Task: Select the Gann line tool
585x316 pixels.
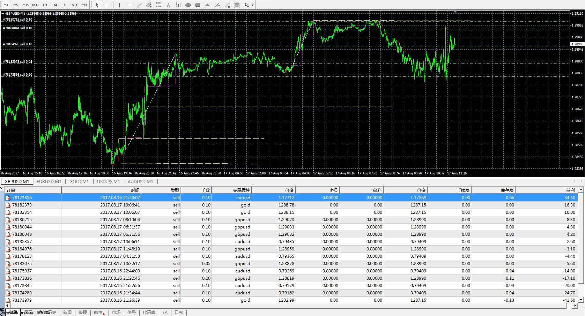Action: (x=227, y=5)
